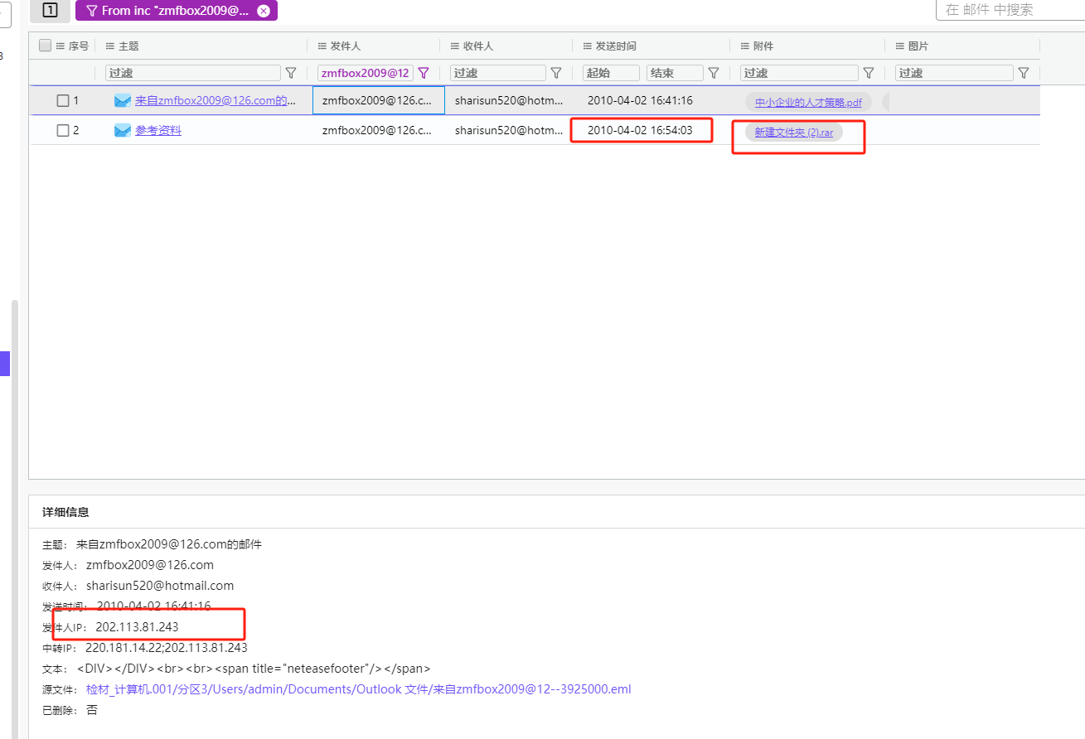This screenshot has height=739, width=1085.
Task: Click the page number 1 box at top
Action: coord(50,11)
